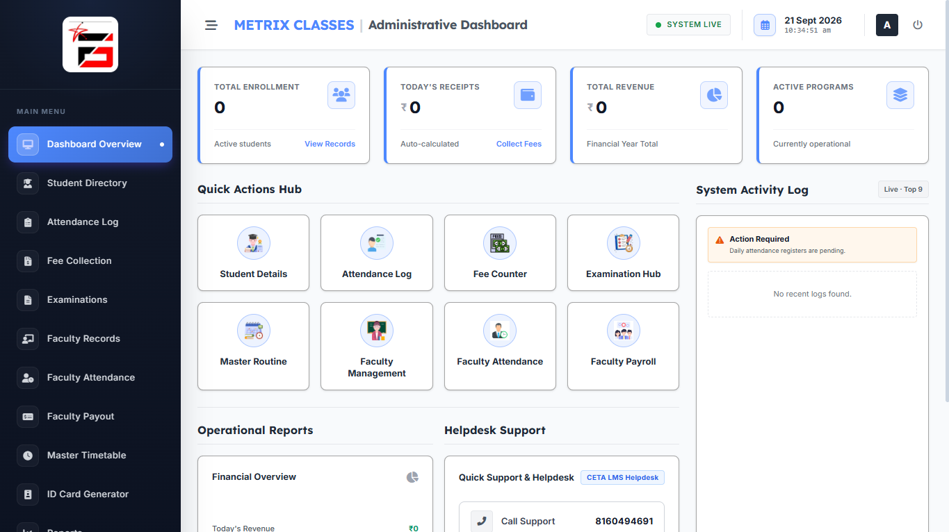This screenshot has width=949, height=532.
Task: Click the Call Support phone icon
Action: coord(482,522)
